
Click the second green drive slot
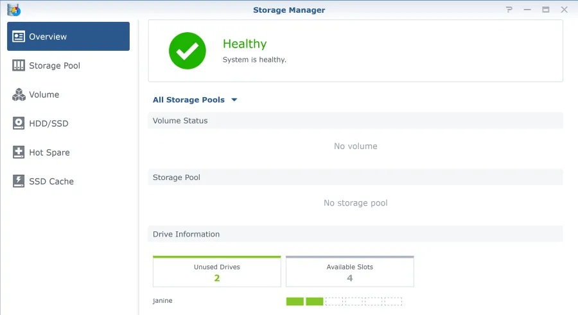[x=315, y=301]
